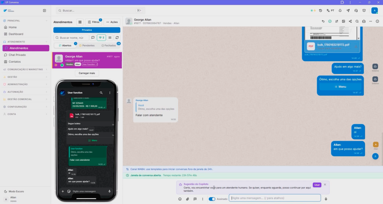Open quick replies icon in composer
Viewport: 383px width, 204px height.
(x=195, y=199)
